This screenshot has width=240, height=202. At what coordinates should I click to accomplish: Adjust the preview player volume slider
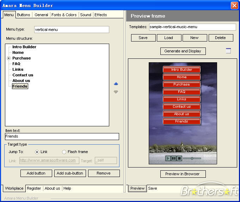(192, 158)
